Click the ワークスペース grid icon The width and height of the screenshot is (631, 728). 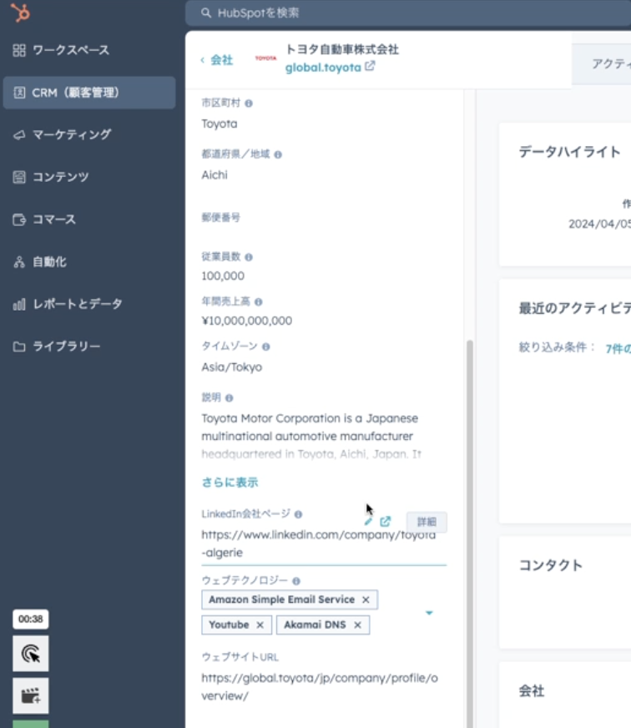(19, 50)
